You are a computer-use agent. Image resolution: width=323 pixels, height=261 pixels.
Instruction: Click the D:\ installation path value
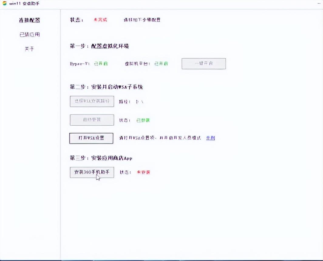point(139,102)
